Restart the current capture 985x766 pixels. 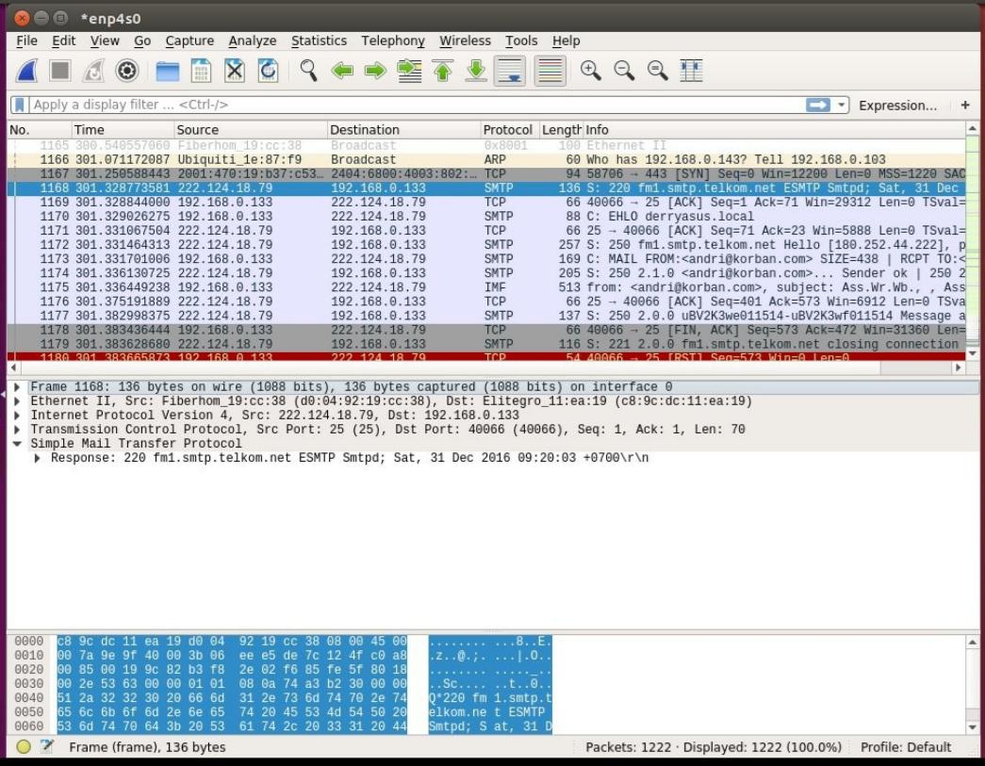pyautogui.click(x=93, y=71)
